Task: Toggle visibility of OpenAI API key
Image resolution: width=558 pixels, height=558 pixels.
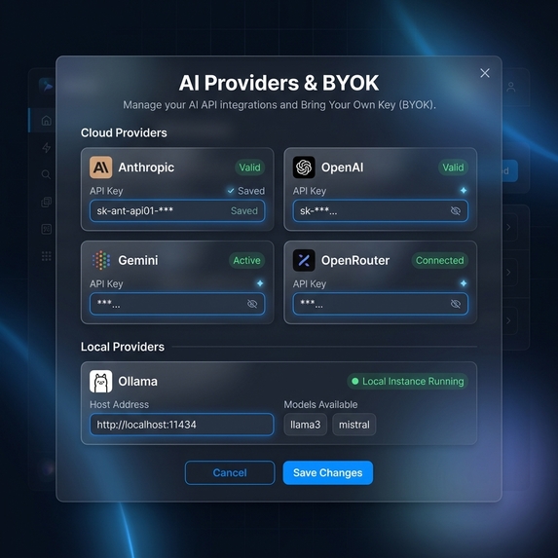Action: click(456, 211)
